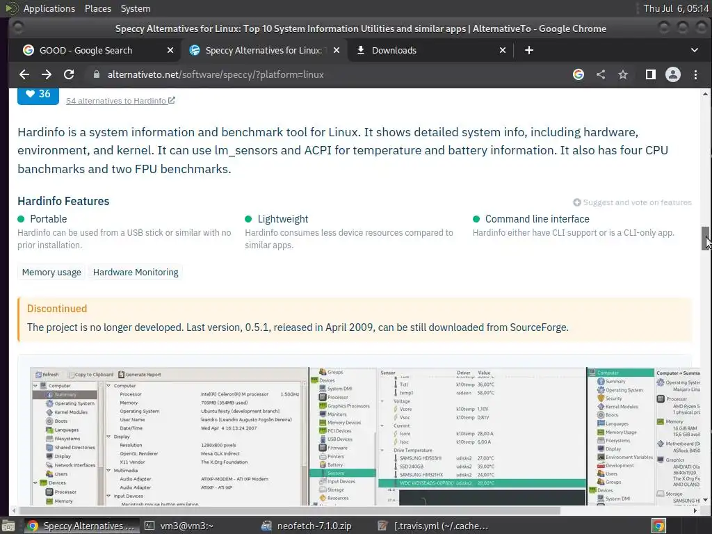Viewport: 712px width, 534px height.
Task: Switch to vm3@vm3 terminal taskbar window
Action: coord(179,526)
